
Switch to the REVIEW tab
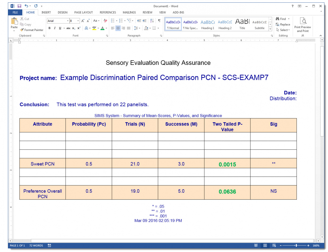pyautogui.click(x=147, y=12)
